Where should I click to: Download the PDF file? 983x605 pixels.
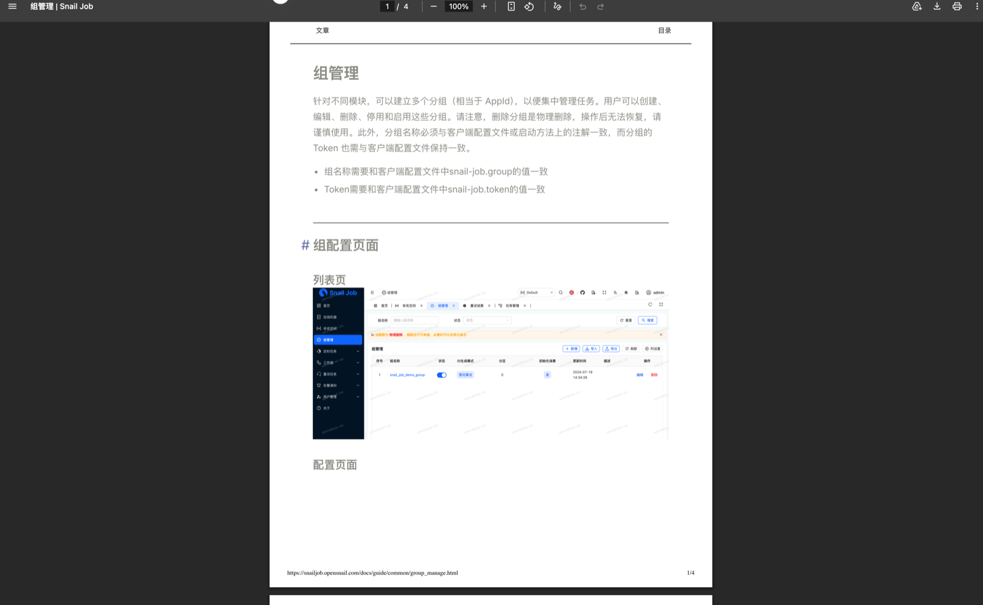(x=937, y=7)
